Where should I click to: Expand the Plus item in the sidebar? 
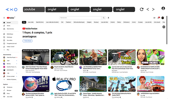[10, 50]
